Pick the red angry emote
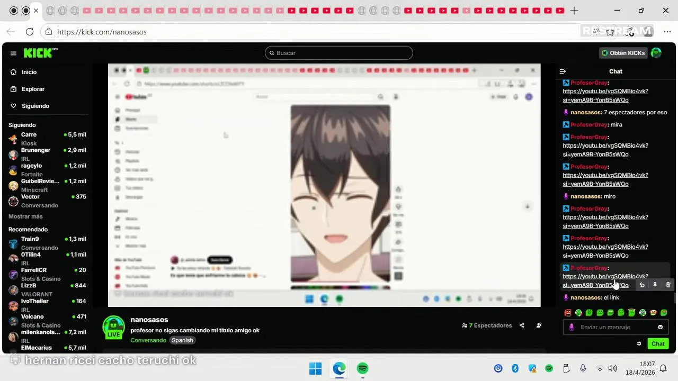The width and height of the screenshot is (678, 381). 568,313
